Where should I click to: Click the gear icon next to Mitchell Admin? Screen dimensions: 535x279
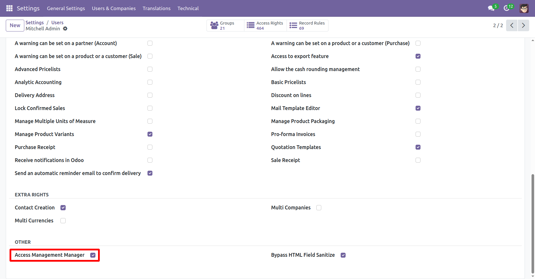pos(65,29)
